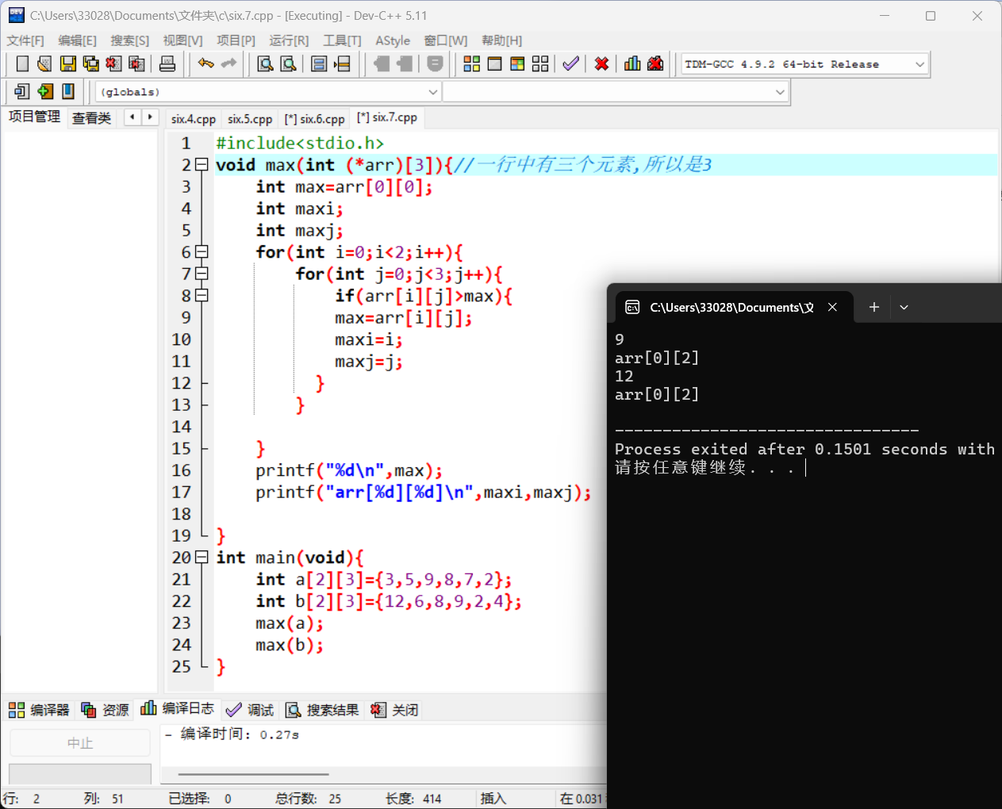Screen dimensions: 1002x809
Task: Compile with the four-colored-squares icon
Action: pos(472,64)
